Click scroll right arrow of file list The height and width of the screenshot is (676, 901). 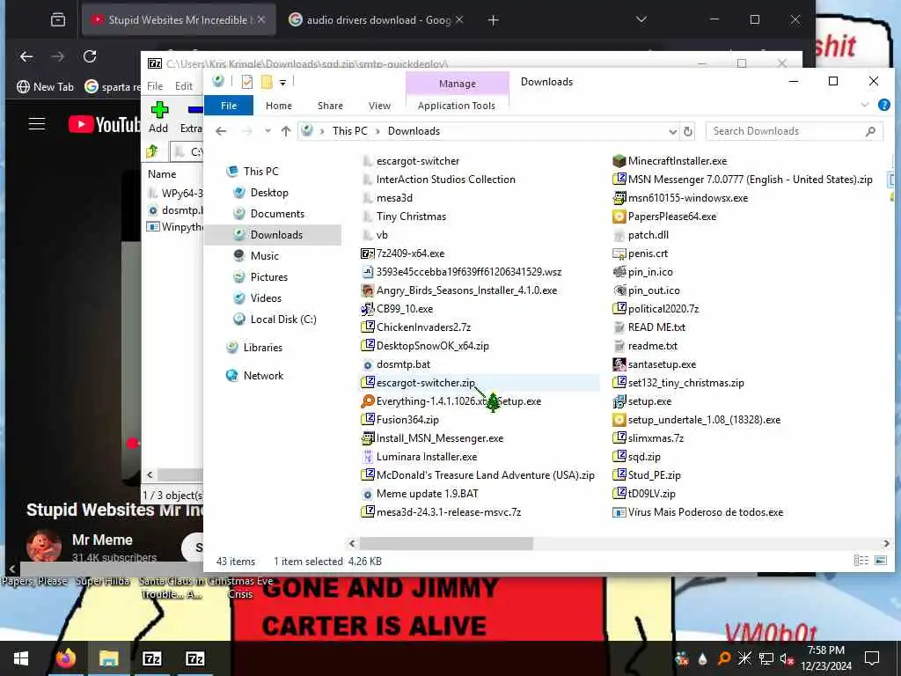[885, 543]
